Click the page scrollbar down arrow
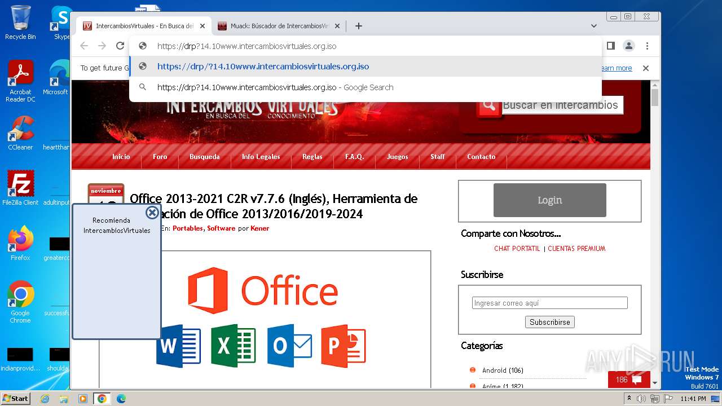The image size is (722, 406). (655, 383)
